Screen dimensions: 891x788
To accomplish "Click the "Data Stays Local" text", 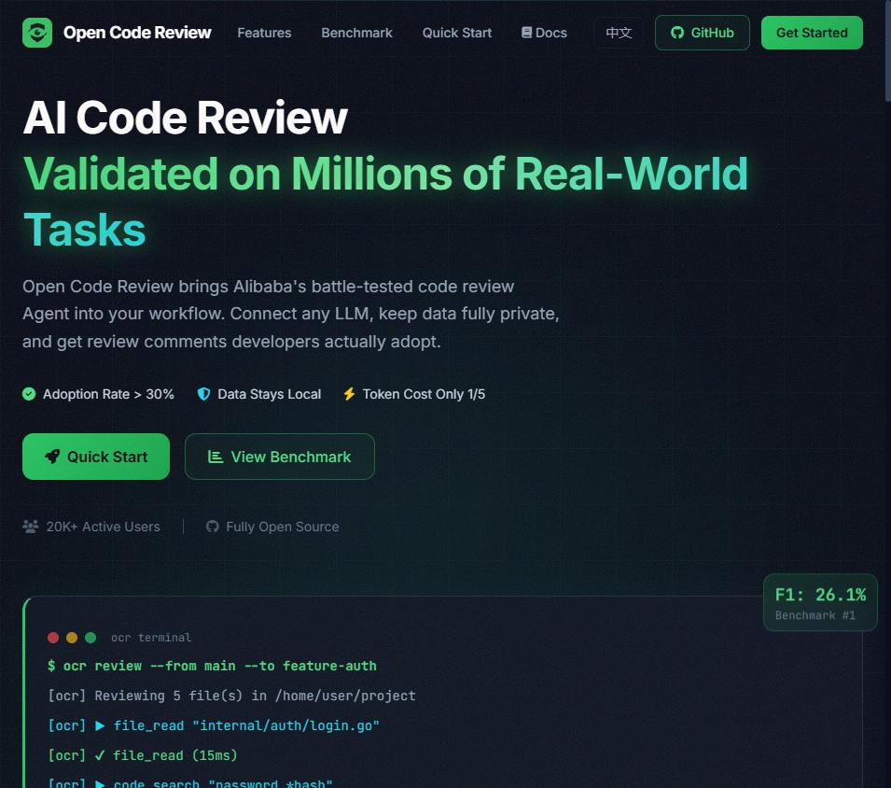I will 270,394.
